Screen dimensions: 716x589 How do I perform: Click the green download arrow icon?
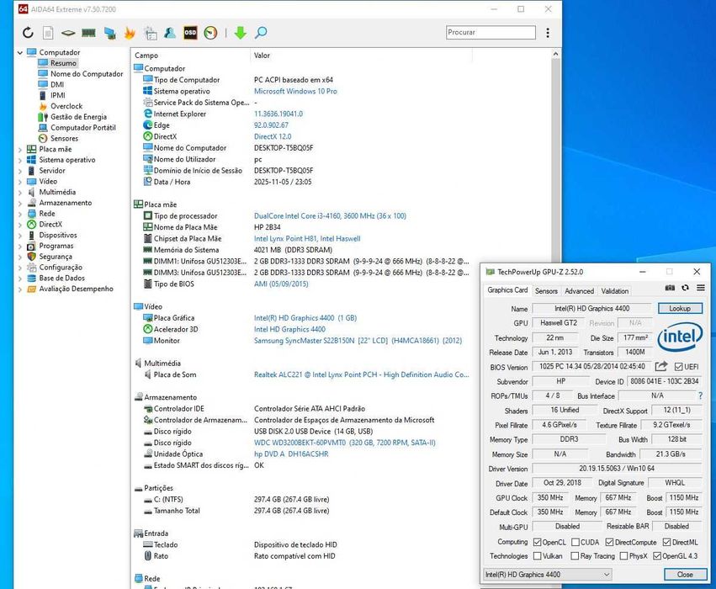coord(241,33)
